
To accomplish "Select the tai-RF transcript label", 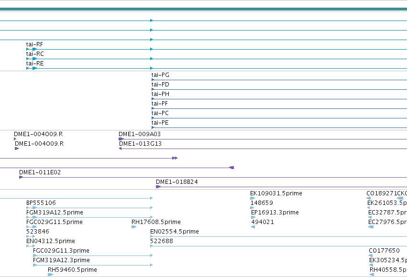I will pyautogui.click(x=34, y=44).
